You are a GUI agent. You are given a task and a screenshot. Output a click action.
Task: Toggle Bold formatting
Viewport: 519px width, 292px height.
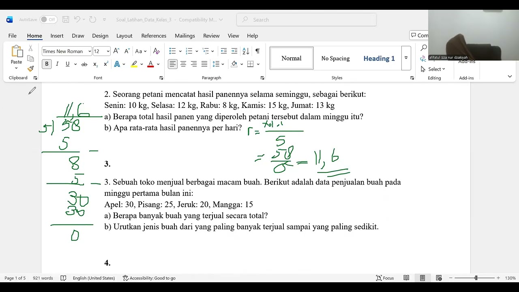coord(47,64)
